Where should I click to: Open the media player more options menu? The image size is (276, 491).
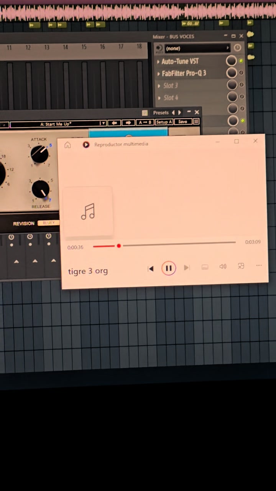(x=259, y=265)
